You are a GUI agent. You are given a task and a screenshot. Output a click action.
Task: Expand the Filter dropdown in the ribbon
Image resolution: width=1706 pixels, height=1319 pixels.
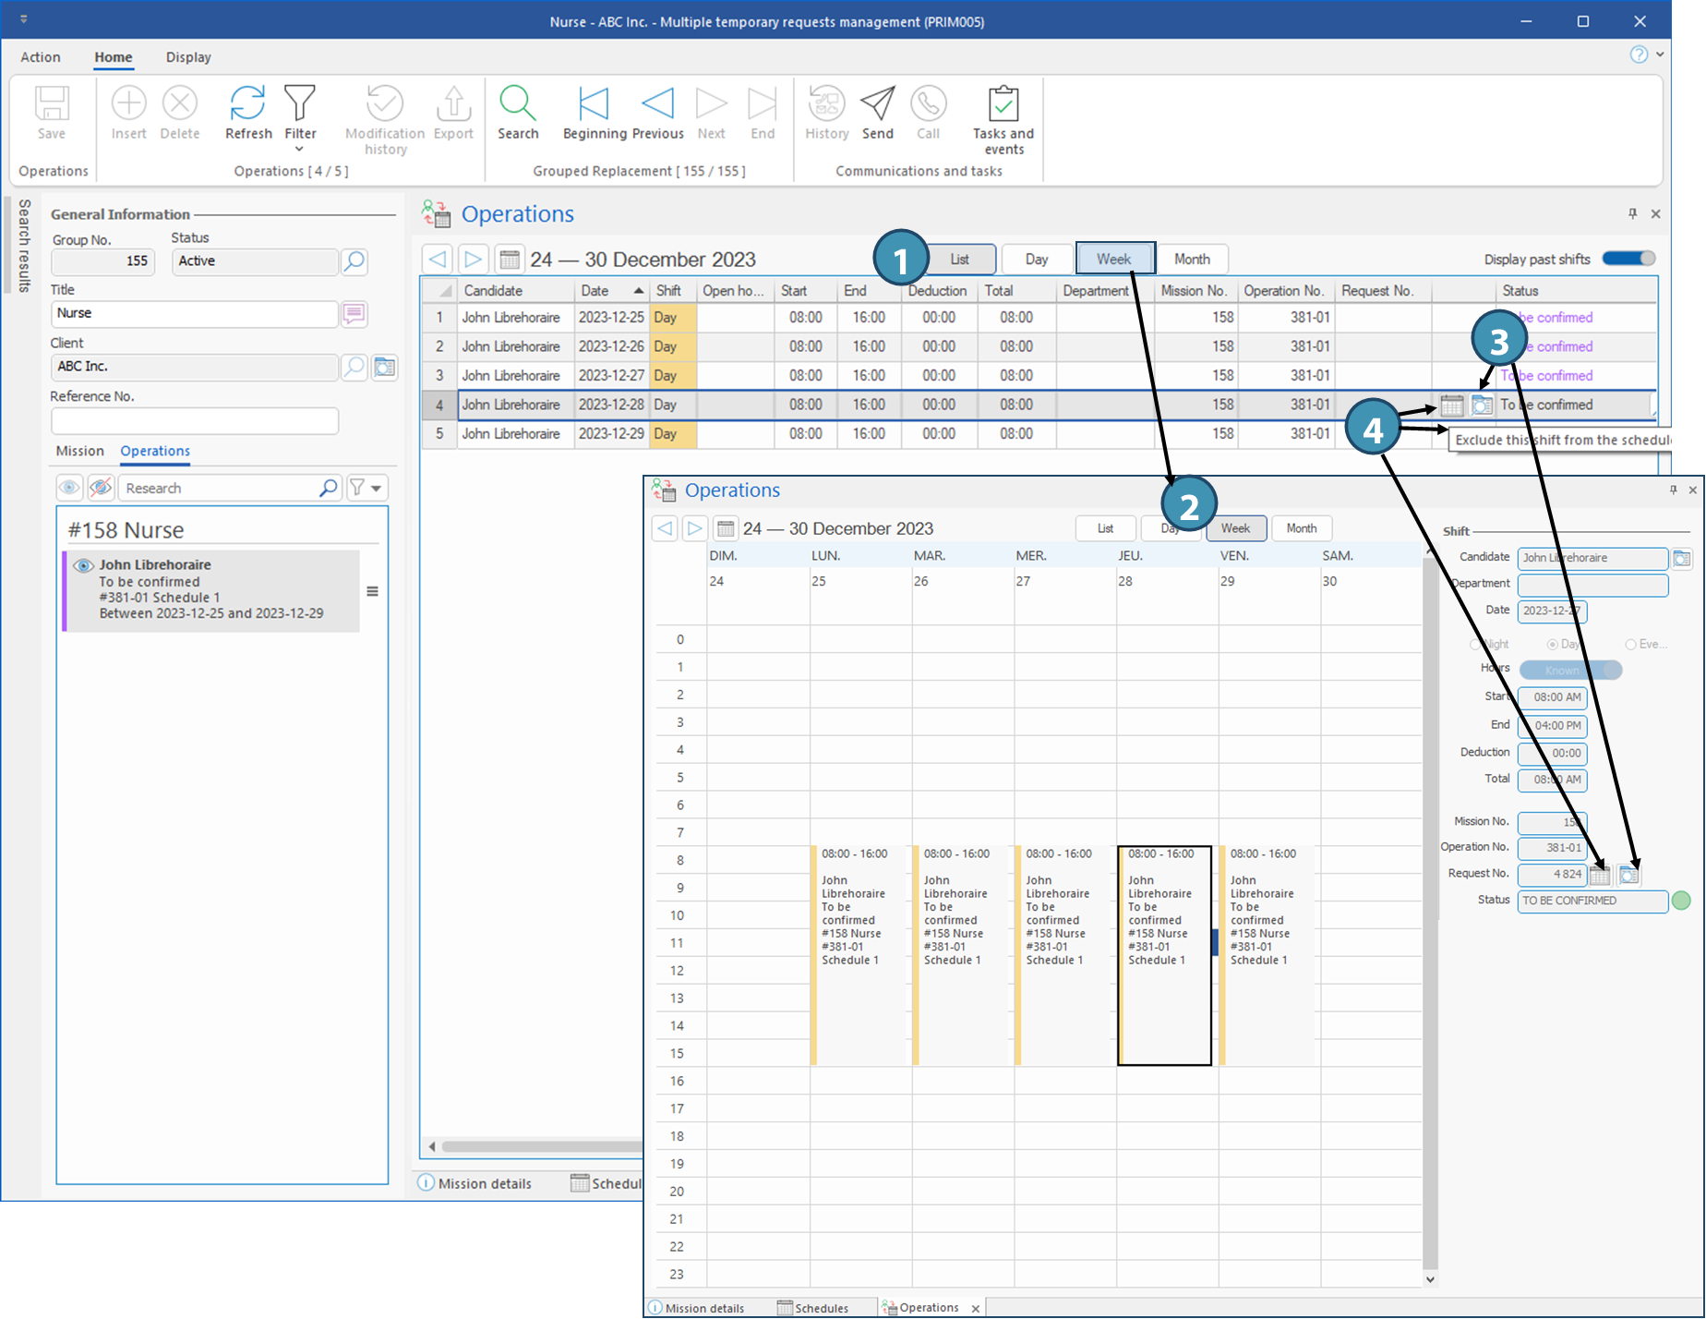299,149
